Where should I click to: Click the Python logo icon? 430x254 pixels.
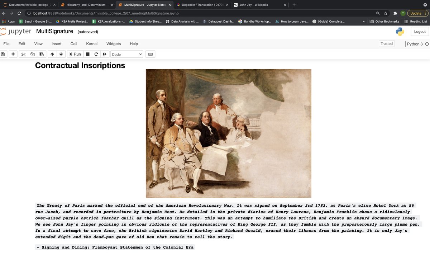click(400, 32)
